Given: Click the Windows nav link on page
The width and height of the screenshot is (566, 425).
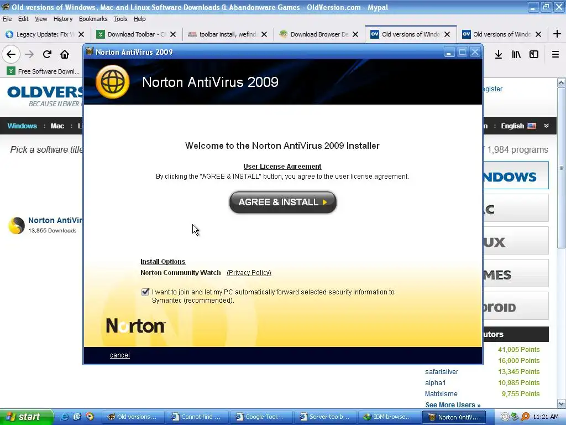Looking at the screenshot, I should click(x=22, y=126).
